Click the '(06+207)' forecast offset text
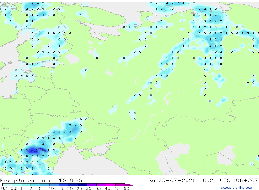The height and width of the screenshot is (190, 259). pyautogui.click(x=246, y=180)
